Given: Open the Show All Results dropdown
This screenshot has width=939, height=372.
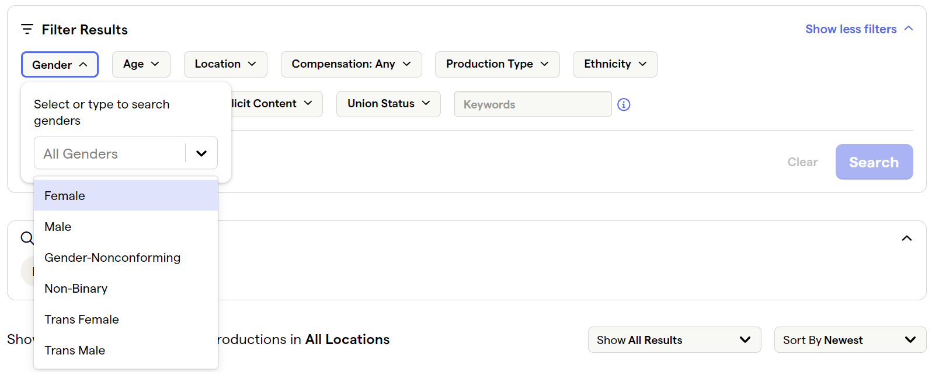Looking at the screenshot, I should tap(674, 340).
